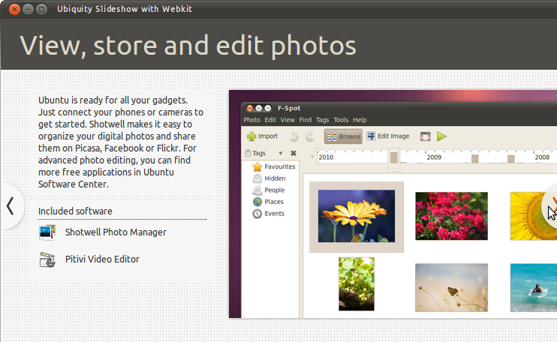Click the Import toolbar icon

coord(262,136)
